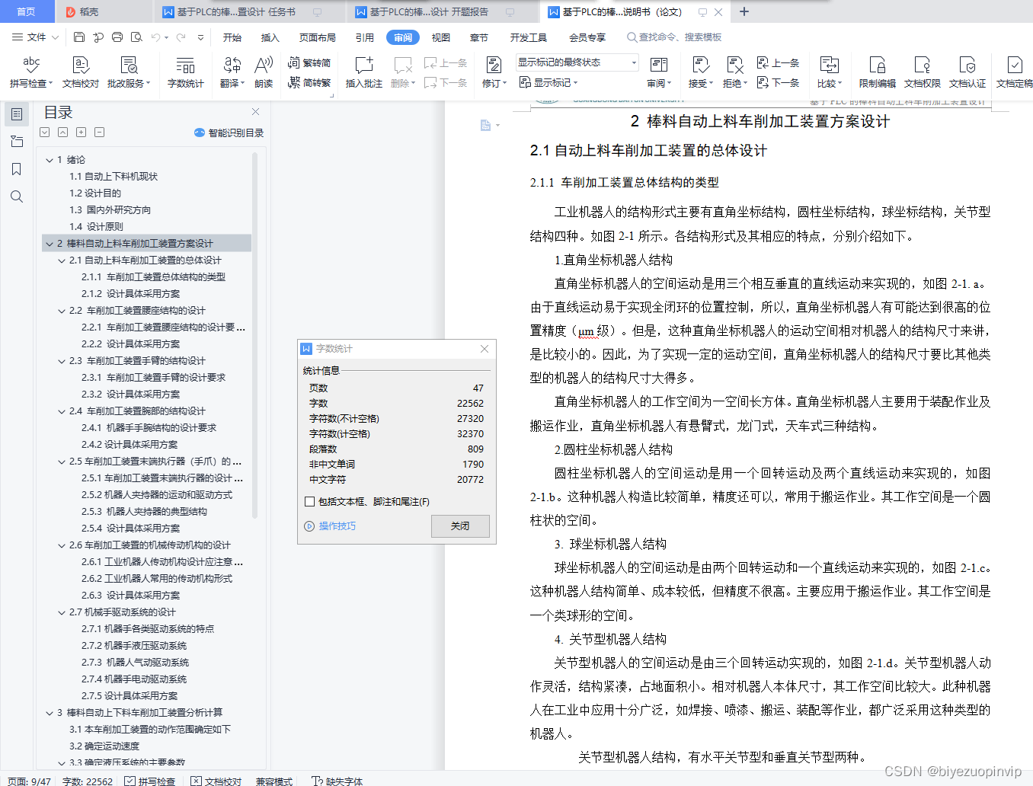Collapse the 2.2 车削加工装置腰座结构的设计 node
The width and height of the screenshot is (1033, 786).
62,311
